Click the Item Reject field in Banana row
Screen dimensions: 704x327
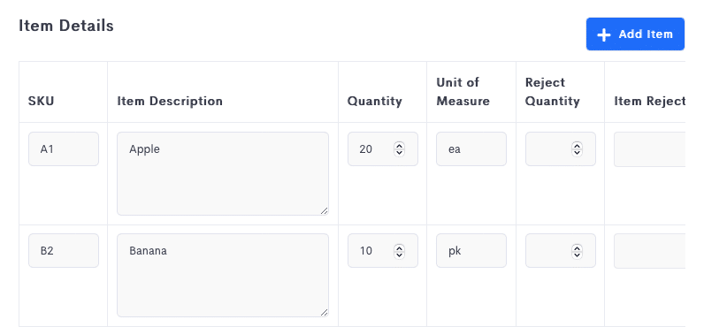650,251
